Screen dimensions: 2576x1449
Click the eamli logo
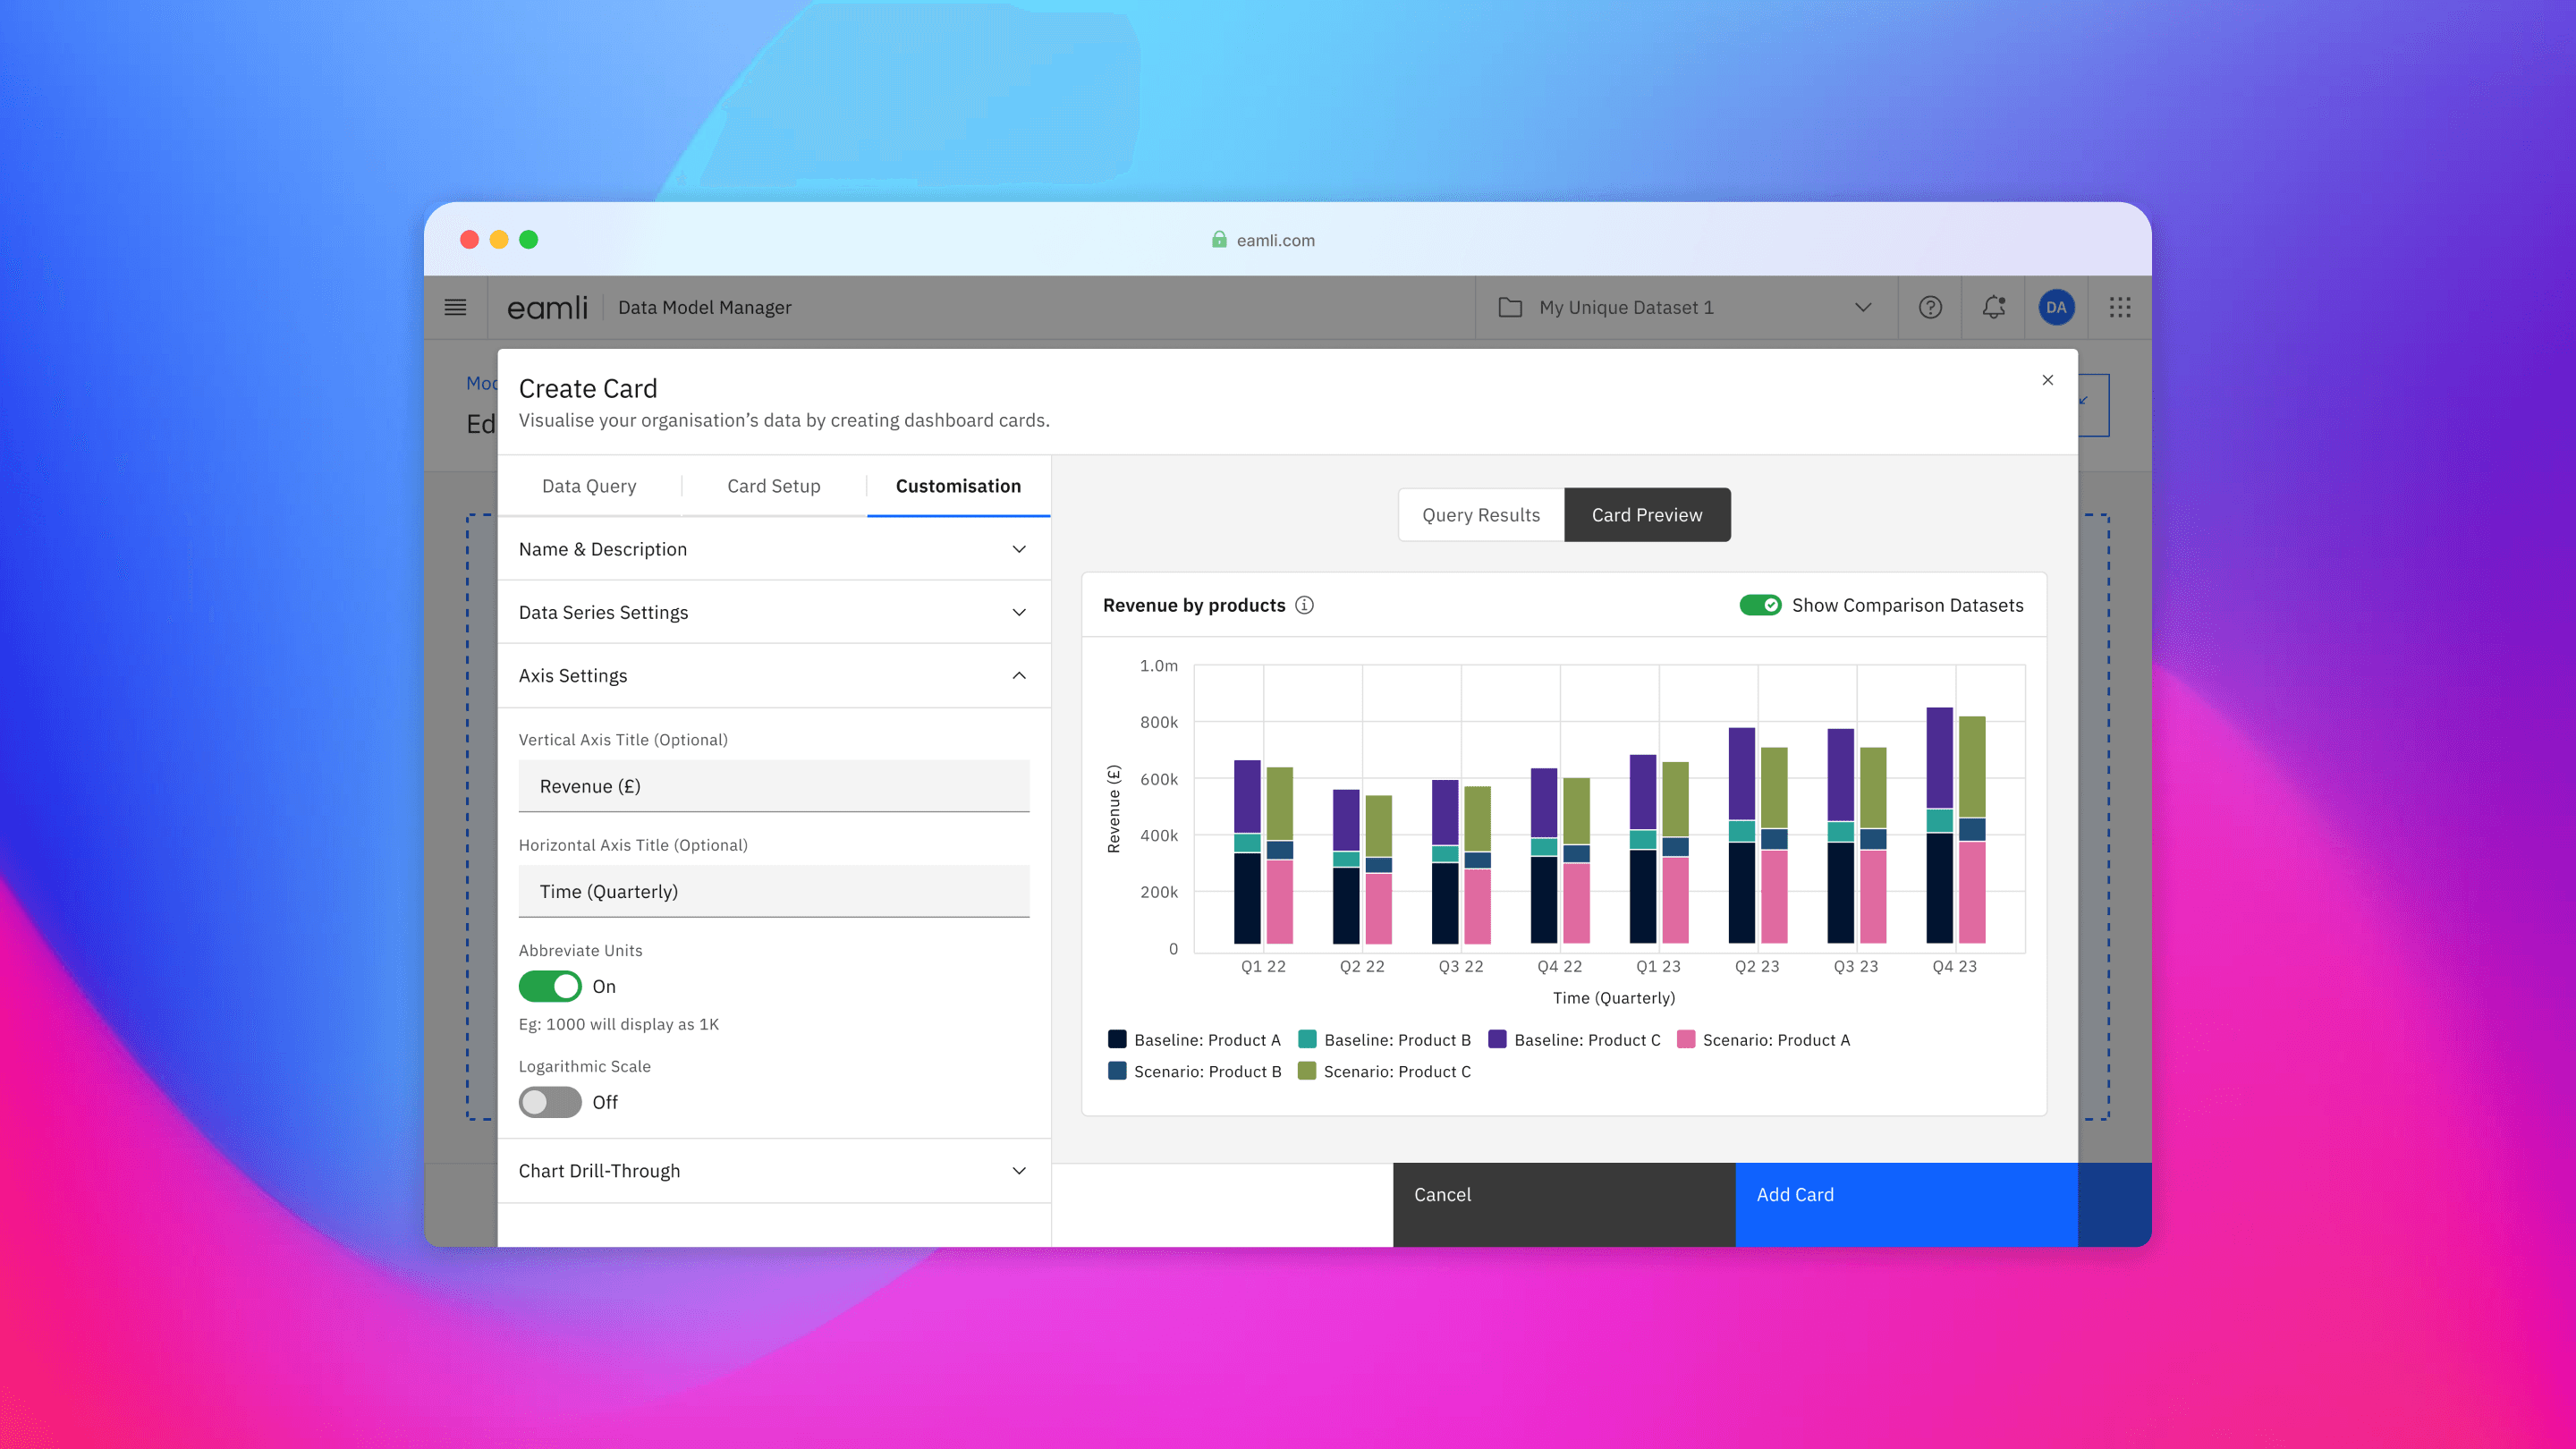pos(548,307)
